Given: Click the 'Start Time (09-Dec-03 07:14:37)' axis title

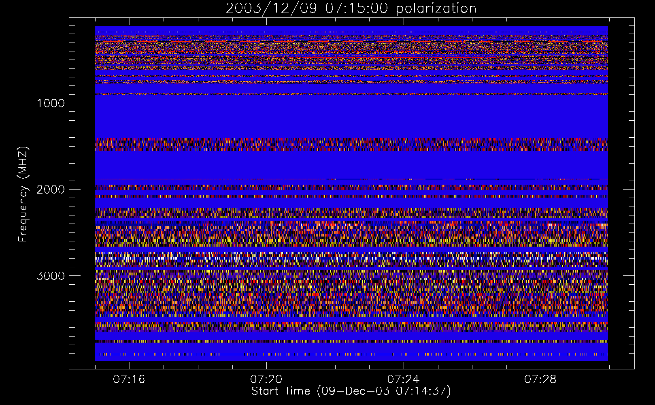Looking at the screenshot, I should [351, 391].
